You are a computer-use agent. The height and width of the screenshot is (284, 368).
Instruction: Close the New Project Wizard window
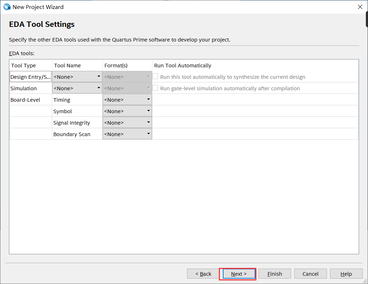point(360,7)
